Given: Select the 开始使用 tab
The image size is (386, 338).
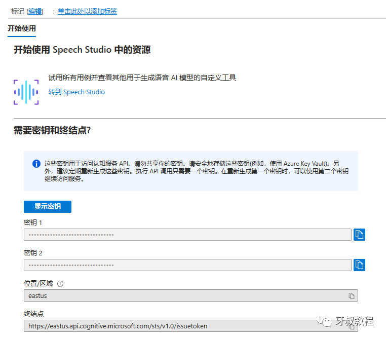Looking at the screenshot, I should coord(22,28).
